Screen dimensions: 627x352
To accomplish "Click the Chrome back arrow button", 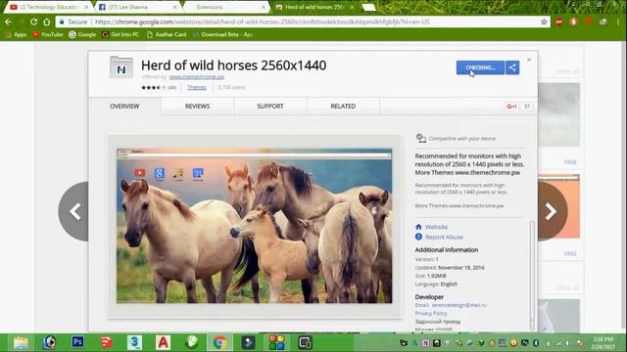I will [x=9, y=22].
